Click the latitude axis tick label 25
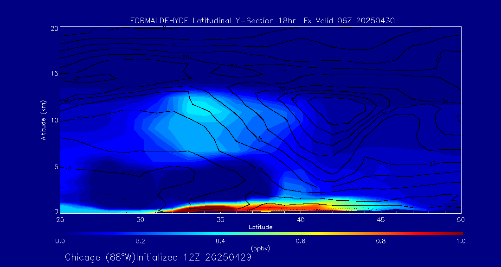Viewport: 501px width, 267px height. click(60, 219)
